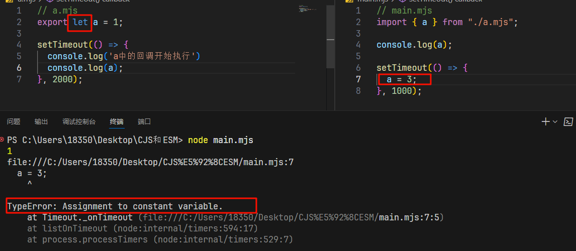Screen dimensions: 576x251
Task: Click 'listOnTimeout' in the stack trace
Action: [x=75, y=228]
